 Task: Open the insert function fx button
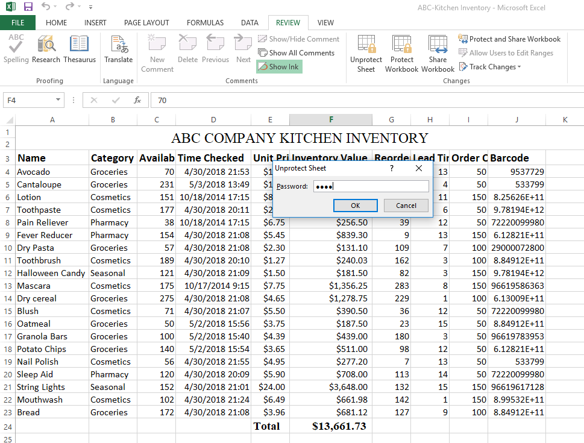coord(137,100)
